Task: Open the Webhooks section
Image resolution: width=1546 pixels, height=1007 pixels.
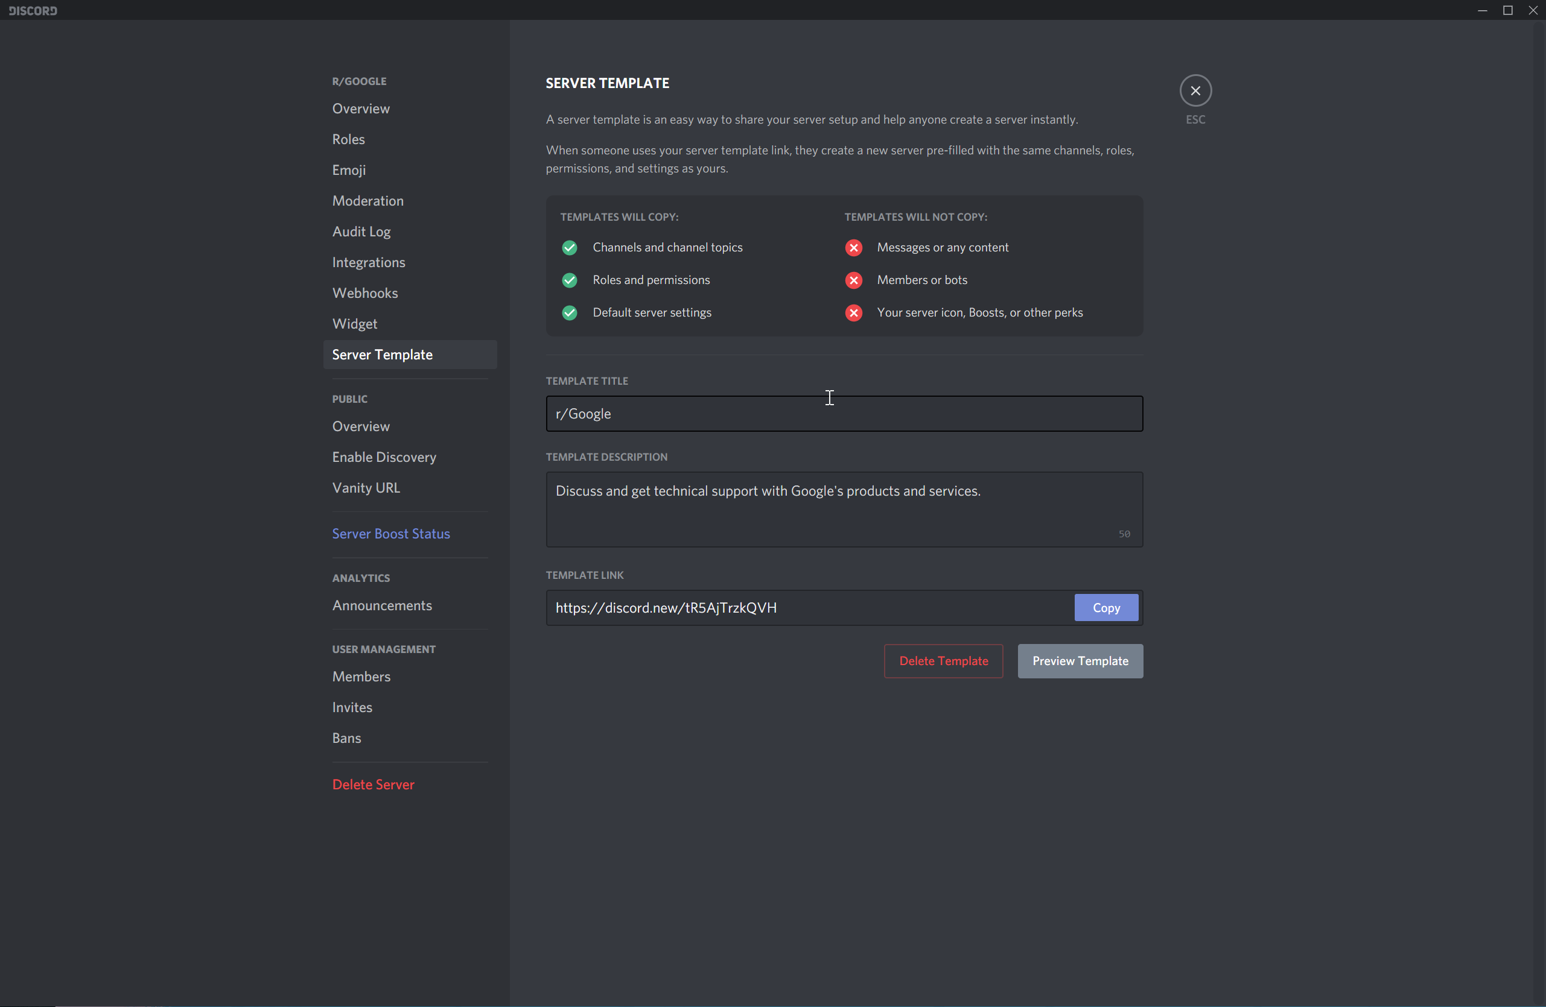Action: coord(365,293)
